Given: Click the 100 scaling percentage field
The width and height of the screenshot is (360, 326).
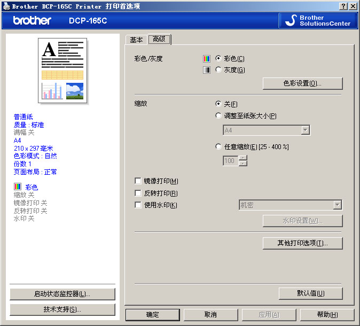Looking at the screenshot, I should pos(230,161).
